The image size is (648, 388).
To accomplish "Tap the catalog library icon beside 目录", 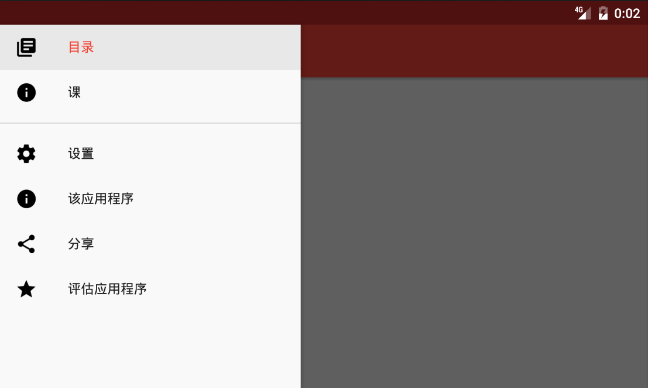I will (x=26, y=47).
